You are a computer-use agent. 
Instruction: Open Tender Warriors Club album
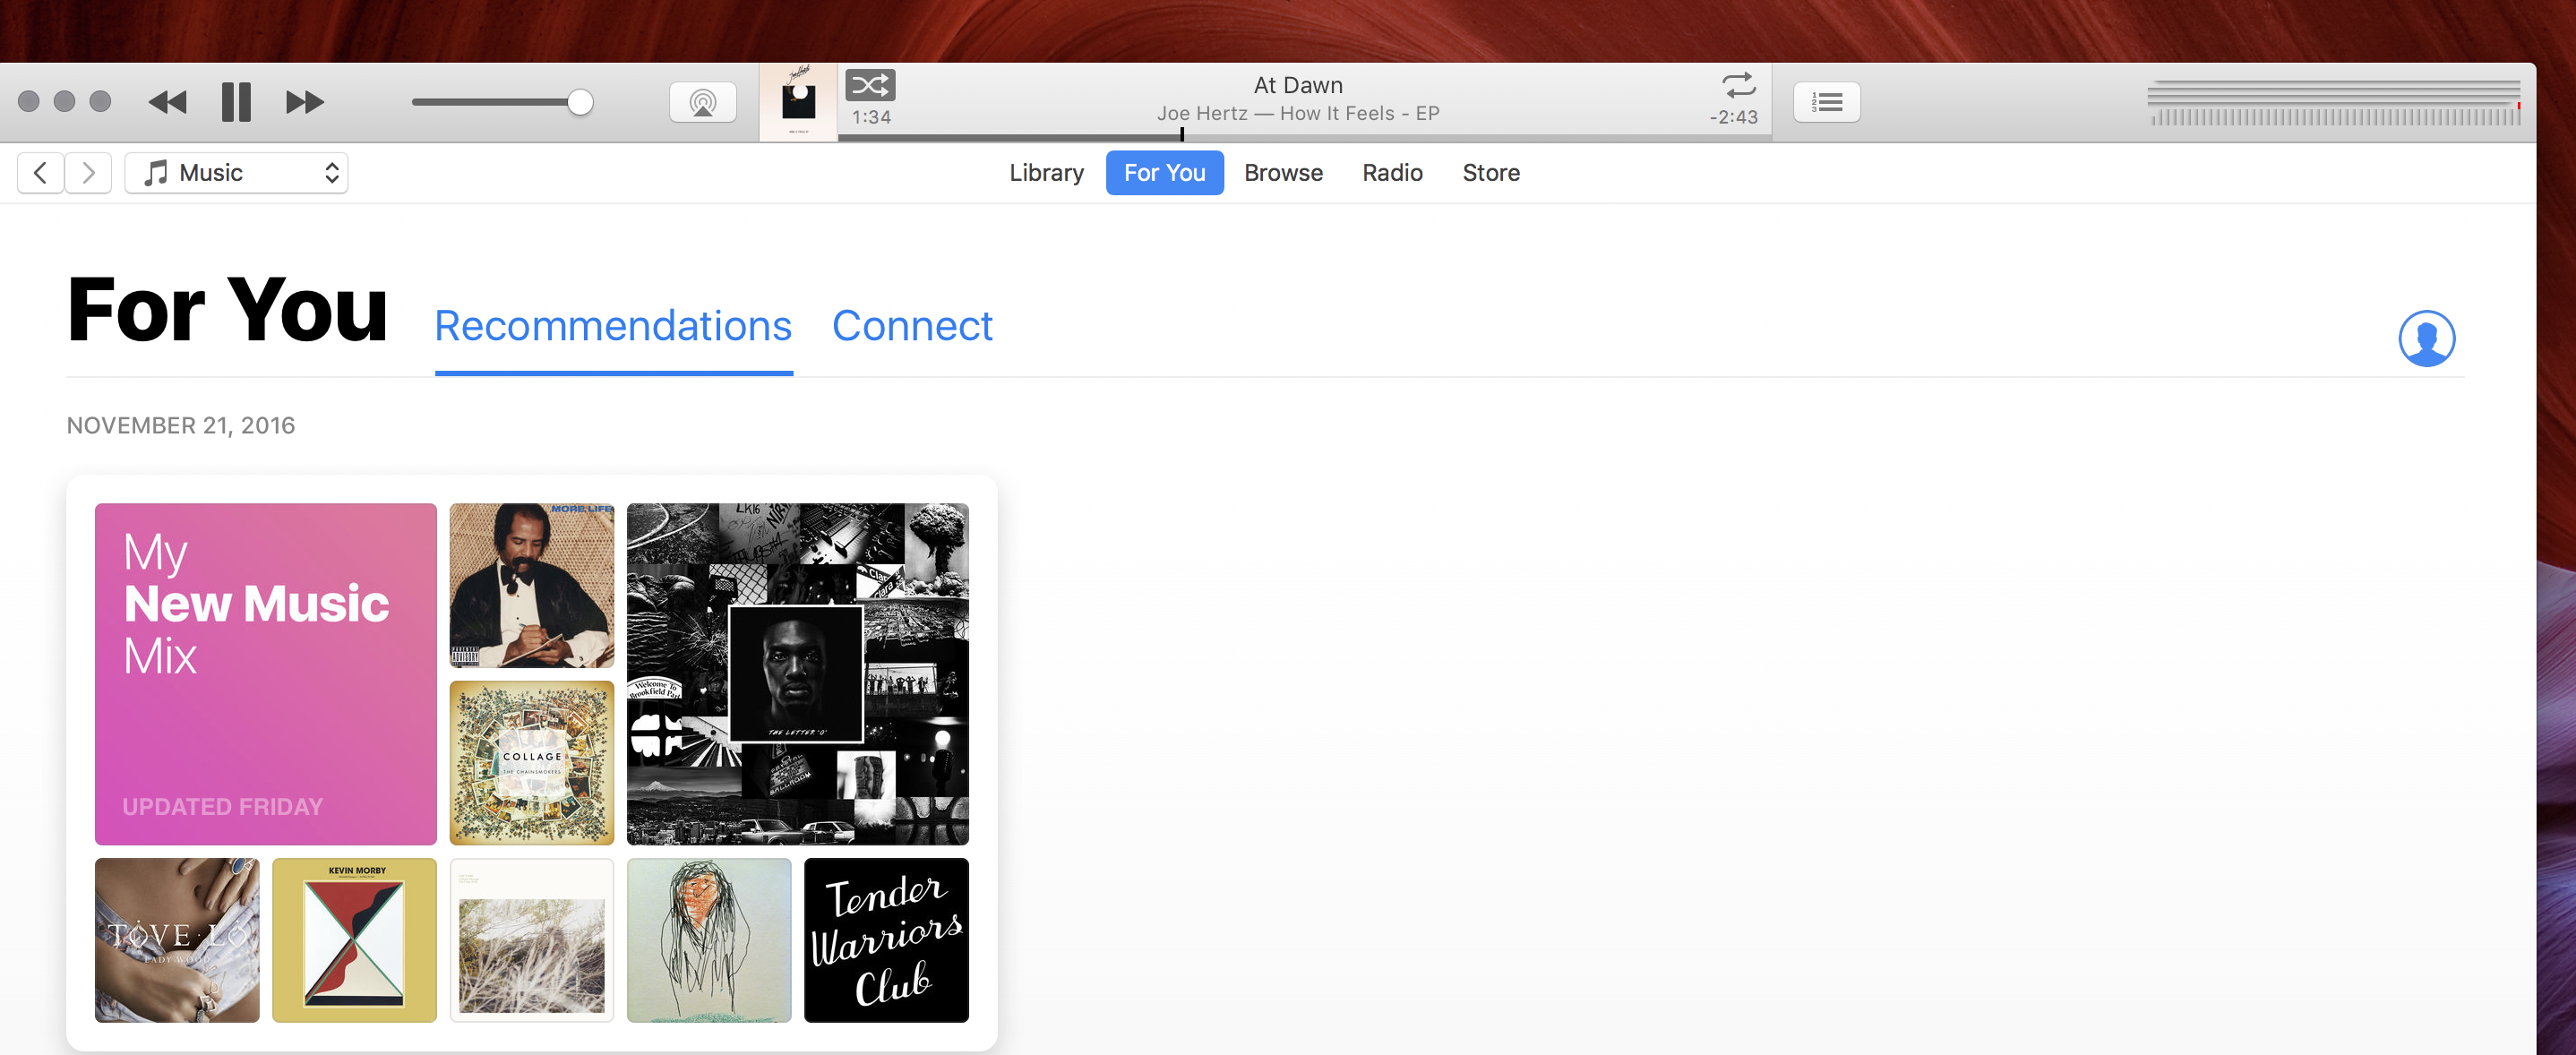887,940
